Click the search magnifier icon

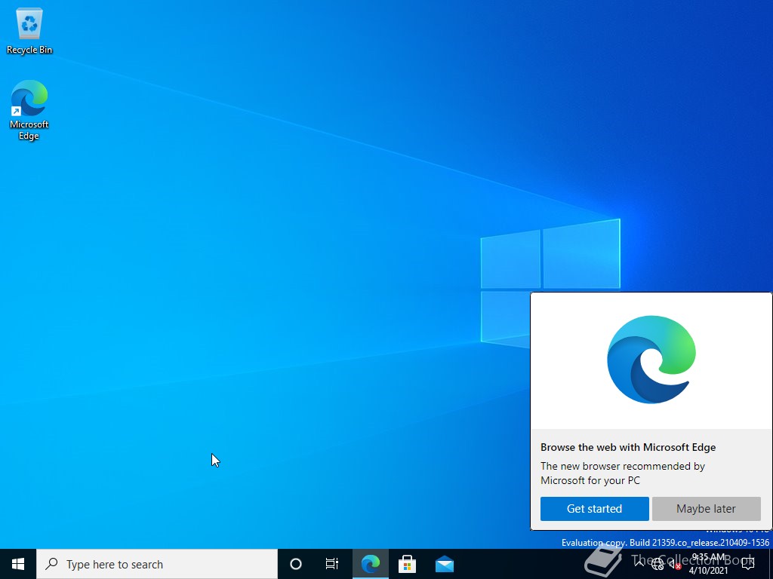click(51, 564)
